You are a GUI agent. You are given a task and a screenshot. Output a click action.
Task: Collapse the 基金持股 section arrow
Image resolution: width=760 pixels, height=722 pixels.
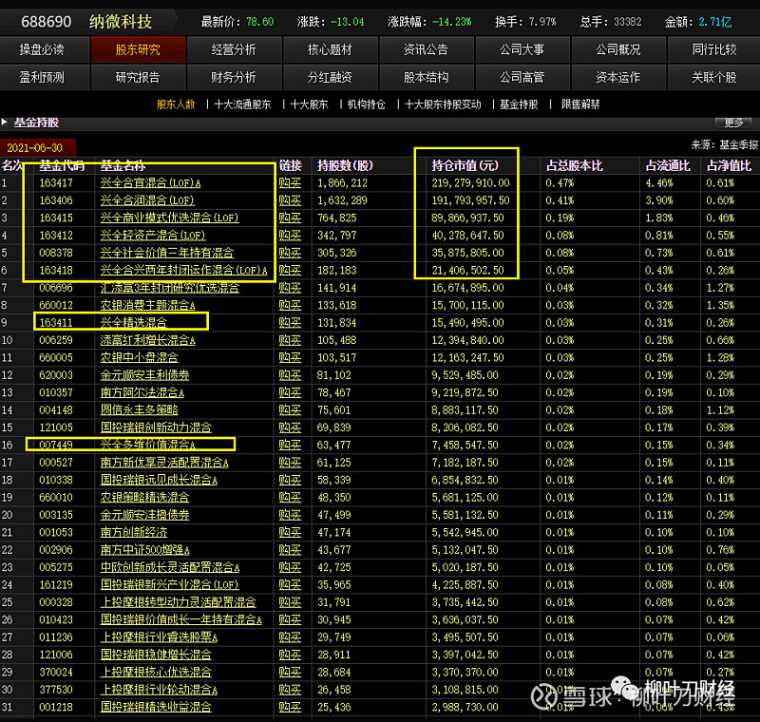[x=5, y=123]
